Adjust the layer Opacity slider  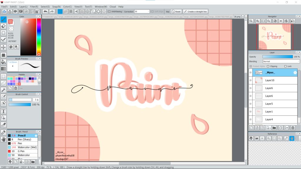click(x=277, y=57)
